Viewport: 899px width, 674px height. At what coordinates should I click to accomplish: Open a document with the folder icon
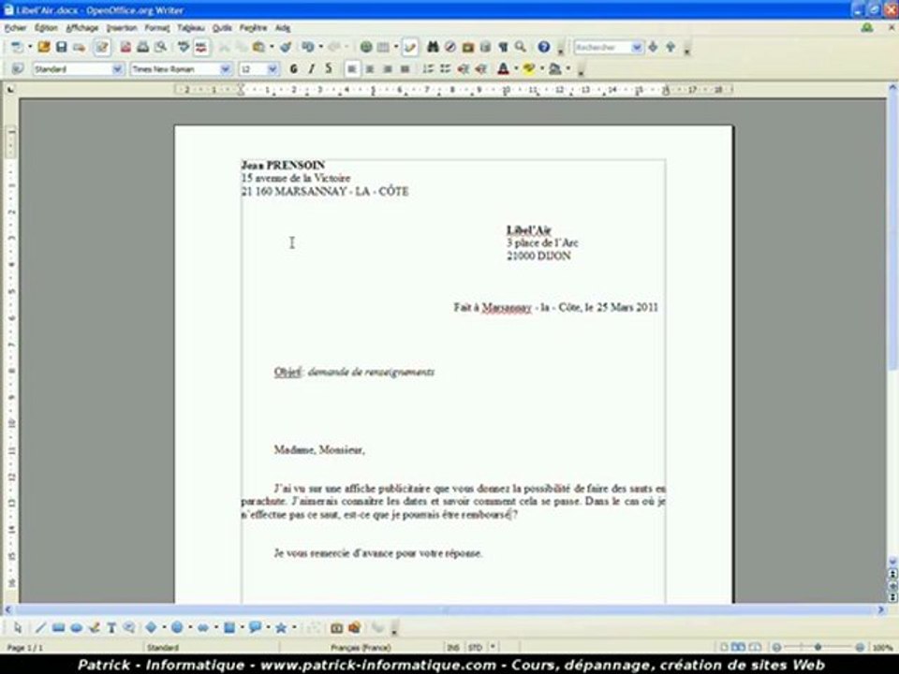pyautogui.click(x=44, y=47)
